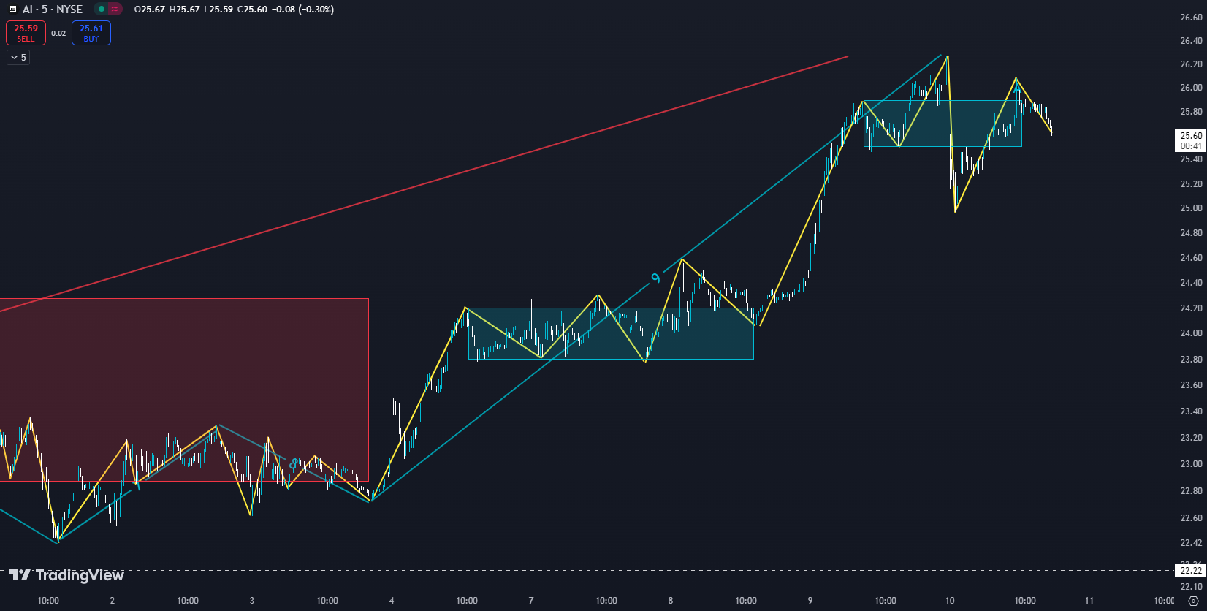Viewport: 1207px width, 611px height.
Task: Expand the collapsed indicators legend showing 5
Action: click(18, 58)
